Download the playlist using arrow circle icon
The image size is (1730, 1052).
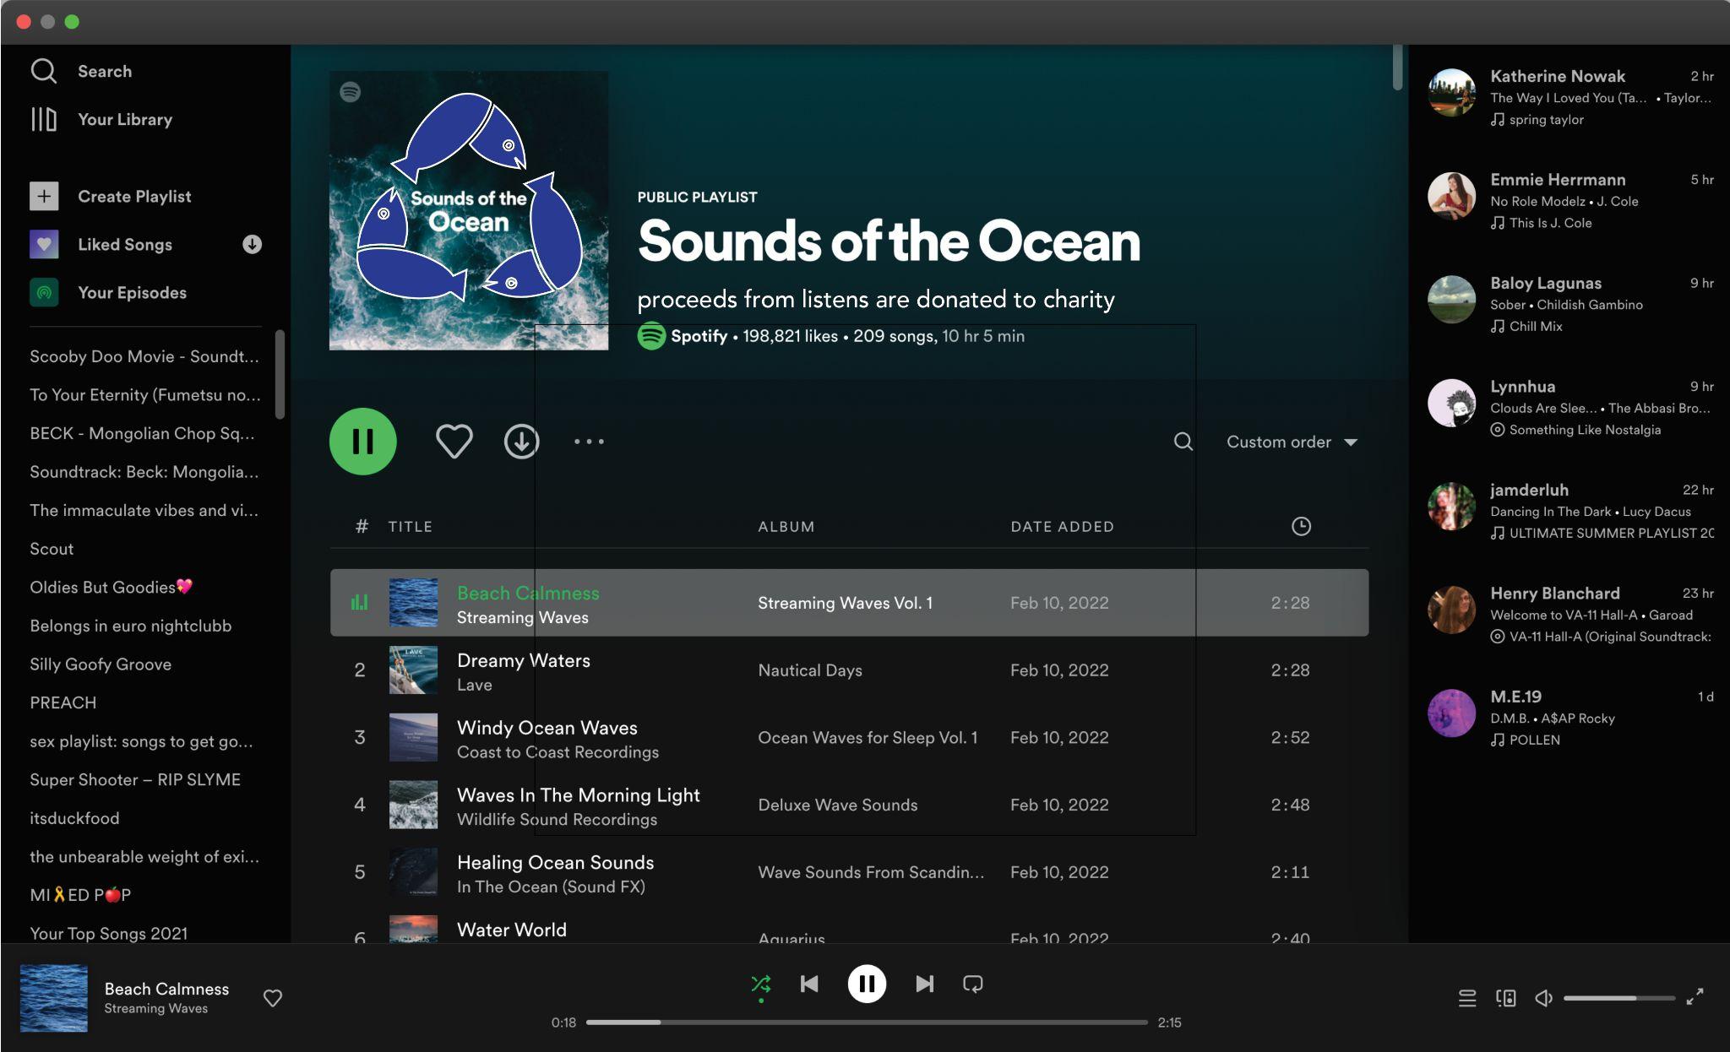tap(521, 442)
